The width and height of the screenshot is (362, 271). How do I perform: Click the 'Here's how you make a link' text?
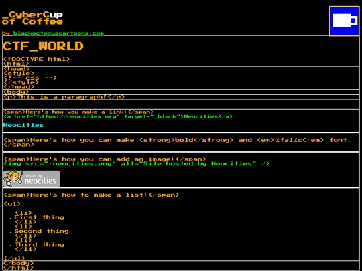tap(78, 112)
